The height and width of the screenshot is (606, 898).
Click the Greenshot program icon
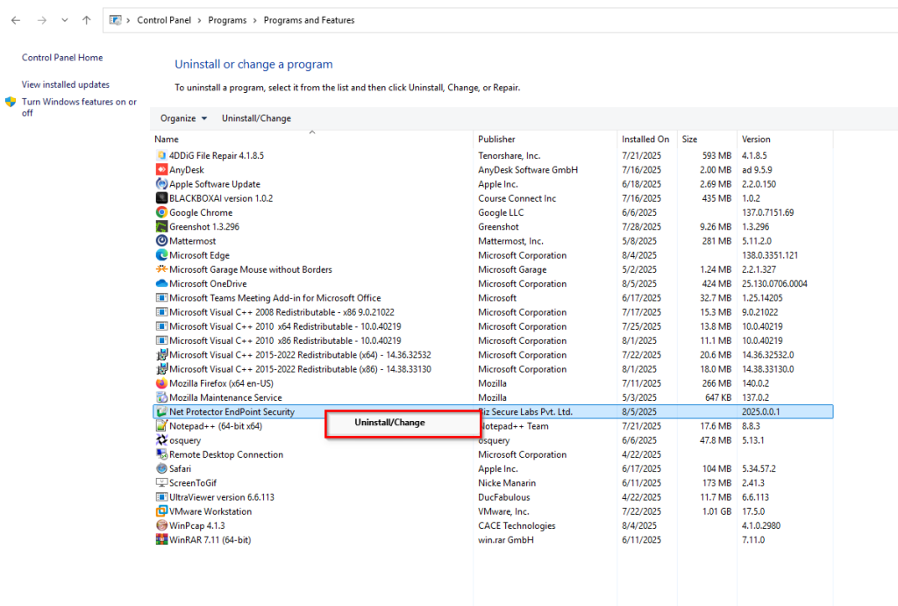(161, 227)
